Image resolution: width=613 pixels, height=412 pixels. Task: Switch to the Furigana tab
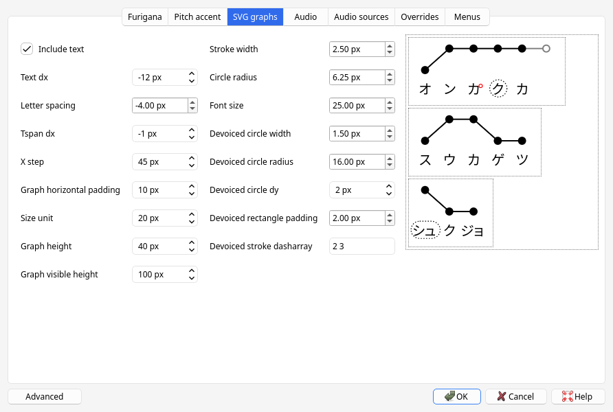coord(144,16)
